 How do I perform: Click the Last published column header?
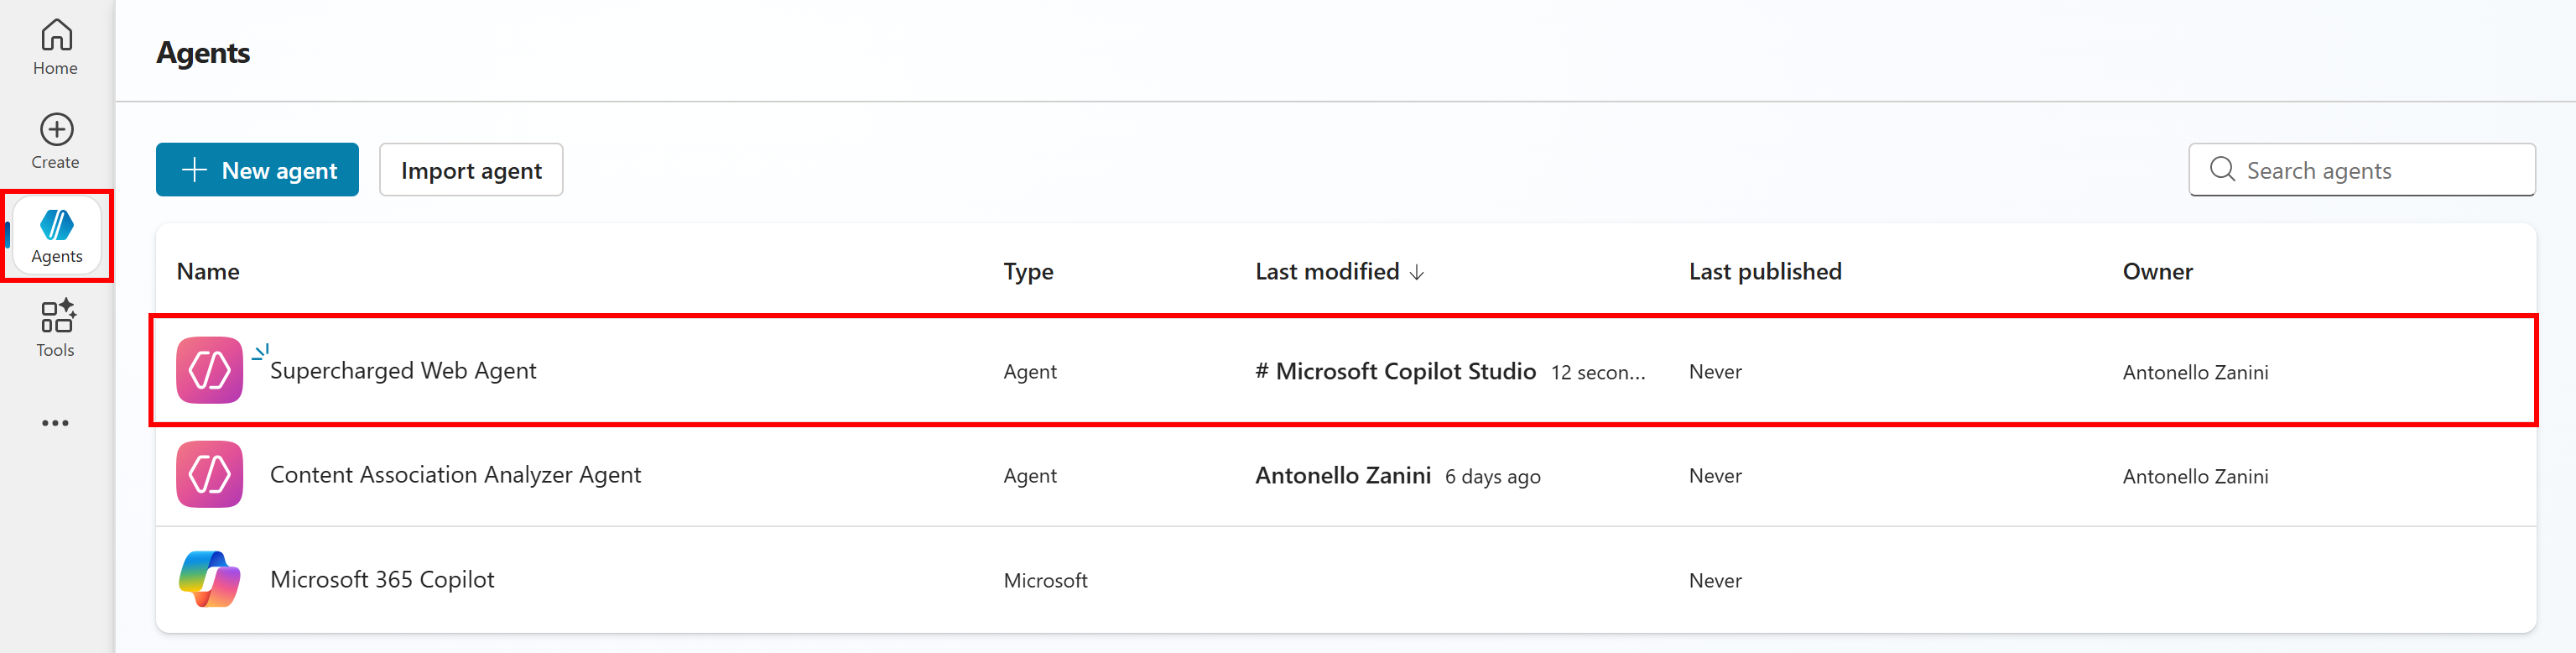click(1764, 272)
